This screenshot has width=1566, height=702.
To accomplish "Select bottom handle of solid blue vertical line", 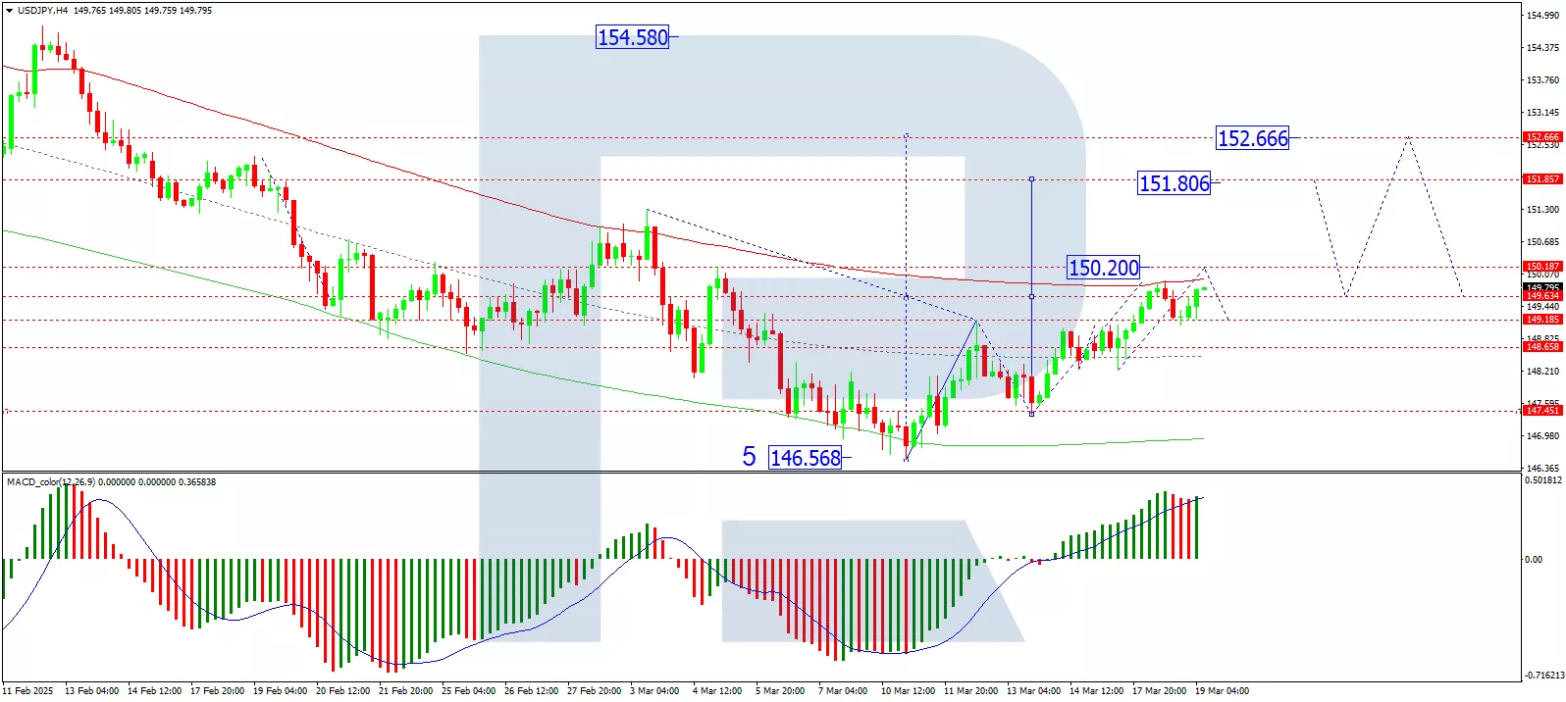I will [1031, 414].
